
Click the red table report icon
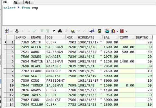click(x=122, y=31)
